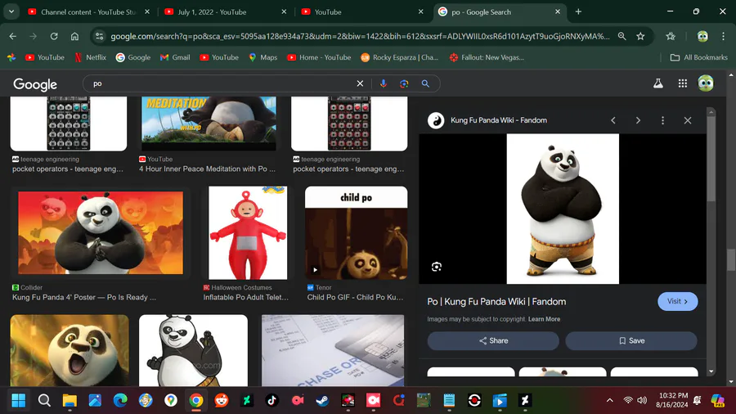This screenshot has width=736, height=414.
Task: Bookmark this page with star icon
Action: pos(640,36)
